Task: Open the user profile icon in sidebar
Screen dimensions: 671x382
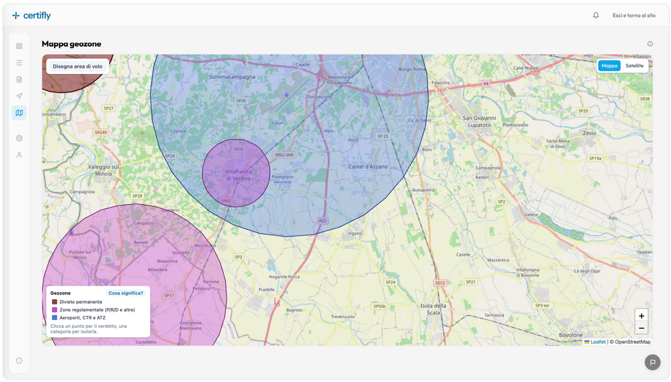Action: point(19,155)
